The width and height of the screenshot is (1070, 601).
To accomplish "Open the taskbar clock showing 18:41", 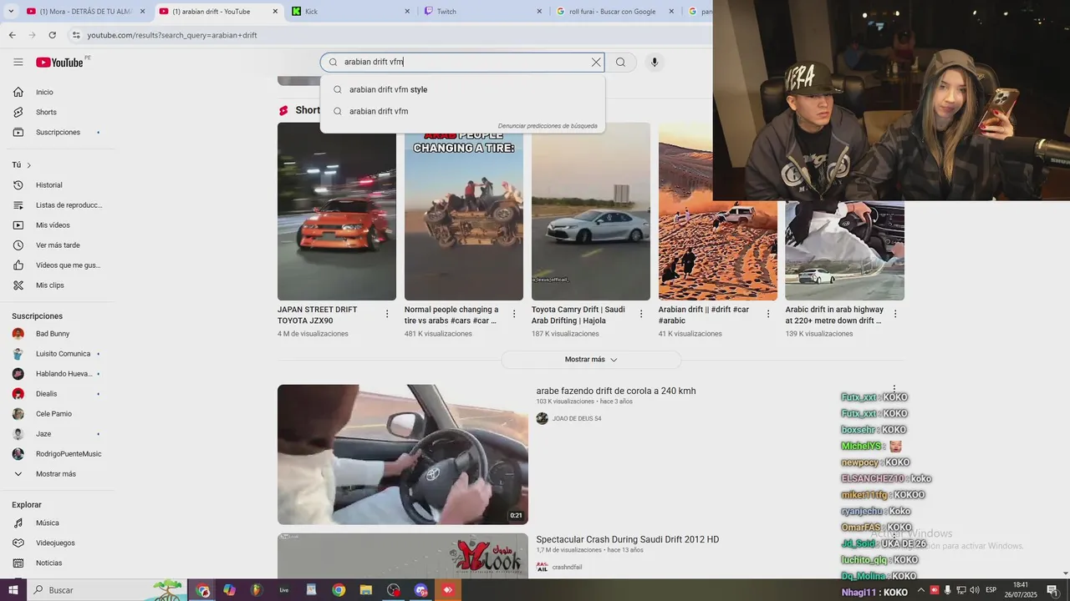I will pos(1021,590).
